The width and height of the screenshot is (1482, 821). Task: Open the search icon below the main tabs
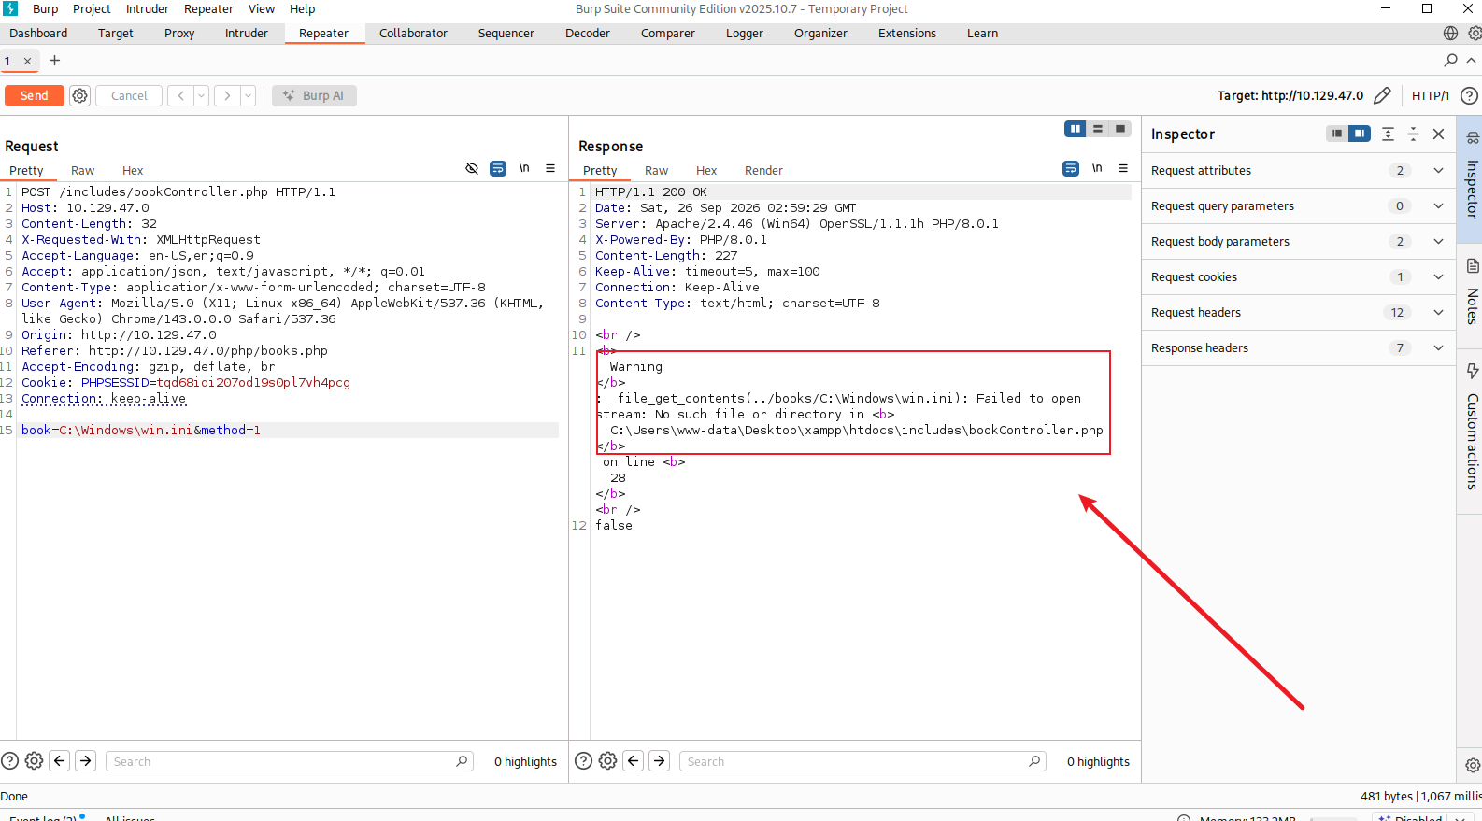tap(1451, 60)
